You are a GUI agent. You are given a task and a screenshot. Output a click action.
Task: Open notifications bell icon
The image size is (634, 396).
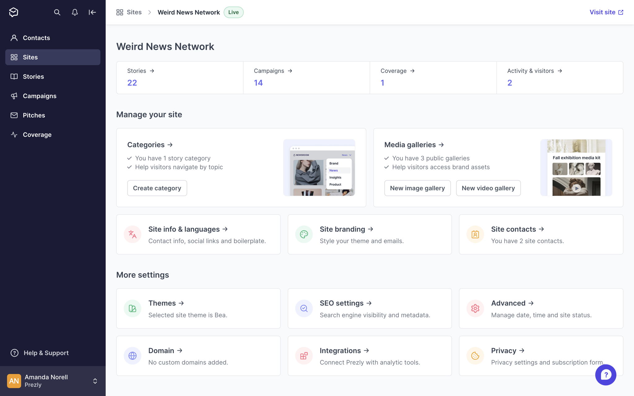pyautogui.click(x=75, y=12)
